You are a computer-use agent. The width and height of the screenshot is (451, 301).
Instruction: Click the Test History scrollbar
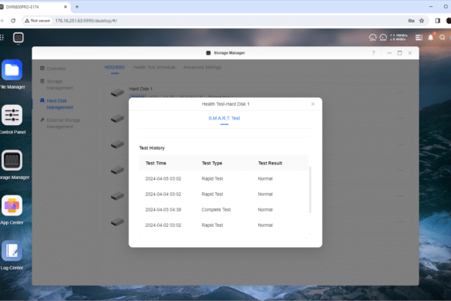click(x=310, y=189)
